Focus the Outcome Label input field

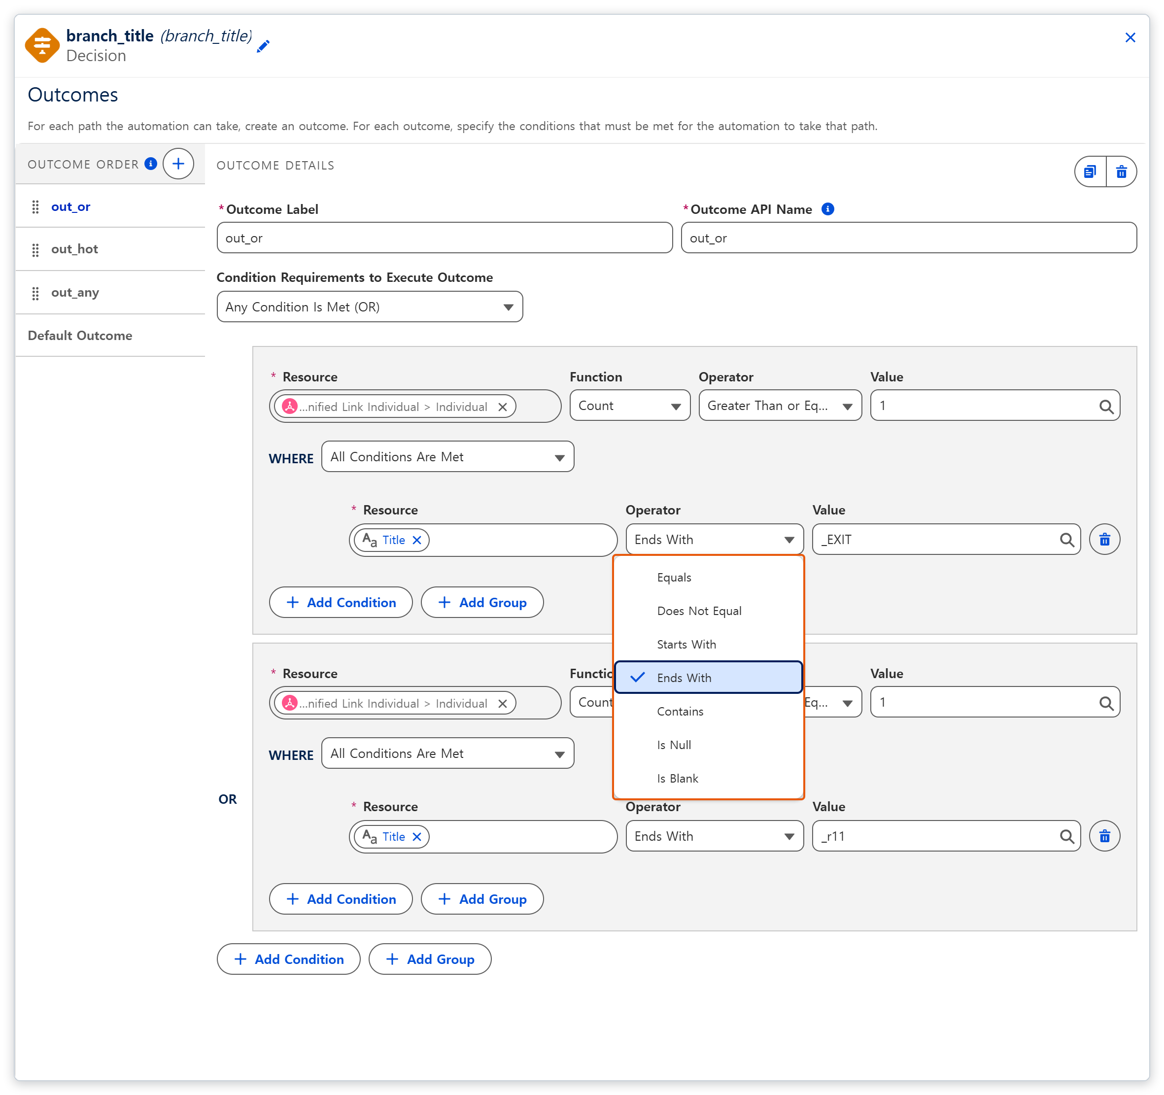coord(445,238)
